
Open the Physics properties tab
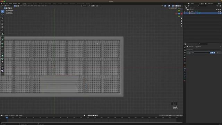pyautogui.click(x=185, y=73)
